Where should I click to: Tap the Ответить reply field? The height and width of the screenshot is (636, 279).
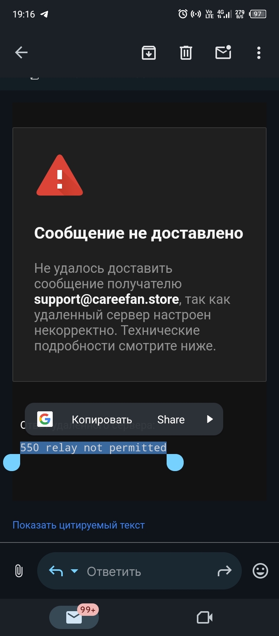pos(139,571)
